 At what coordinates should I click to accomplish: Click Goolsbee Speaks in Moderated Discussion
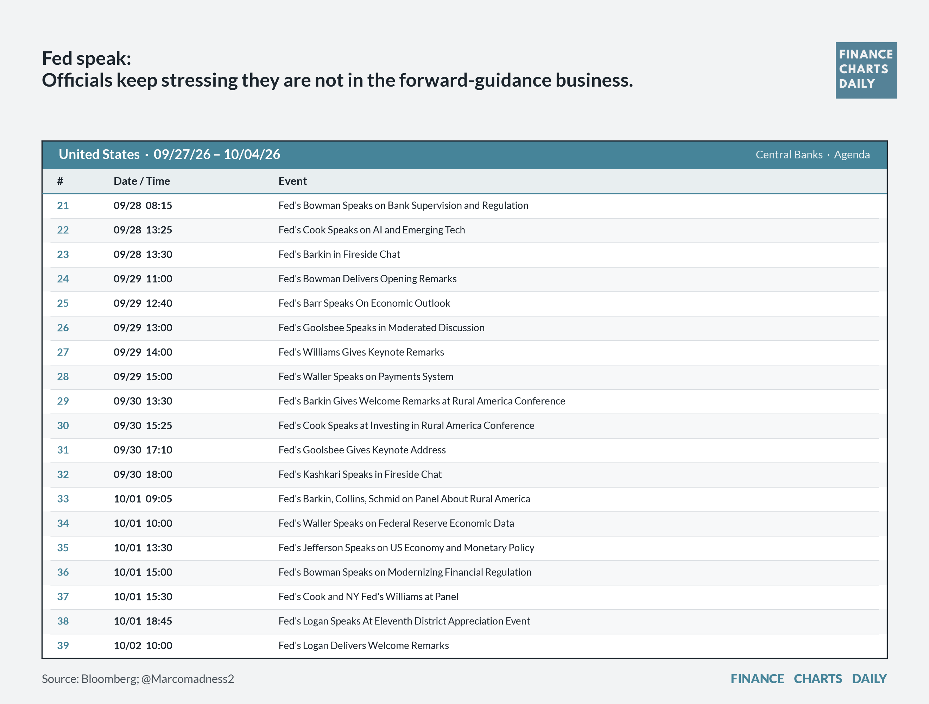coord(381,328)
